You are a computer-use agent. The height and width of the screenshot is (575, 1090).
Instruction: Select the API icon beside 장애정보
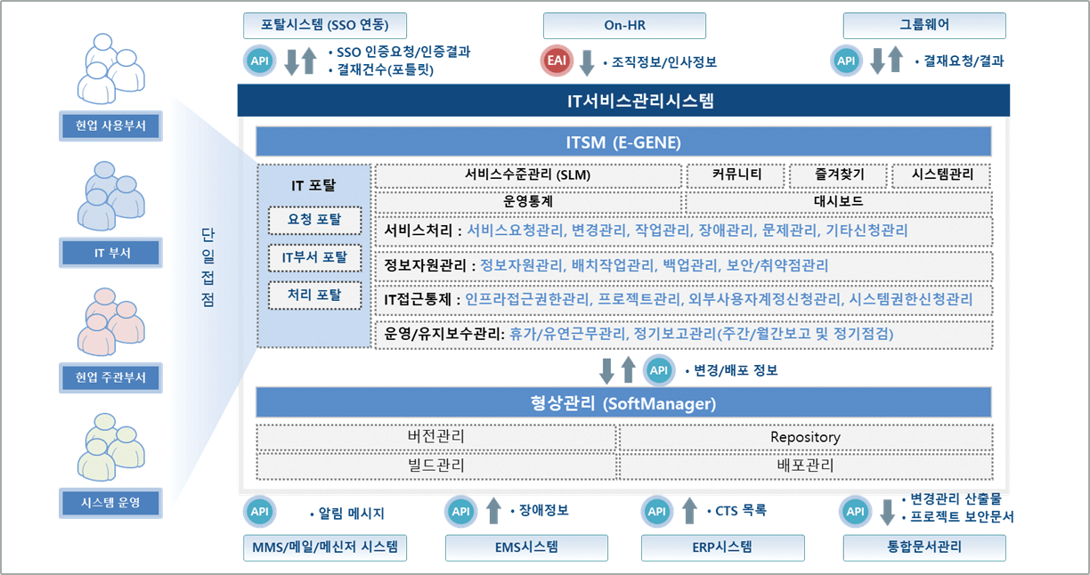coord(460,511)
